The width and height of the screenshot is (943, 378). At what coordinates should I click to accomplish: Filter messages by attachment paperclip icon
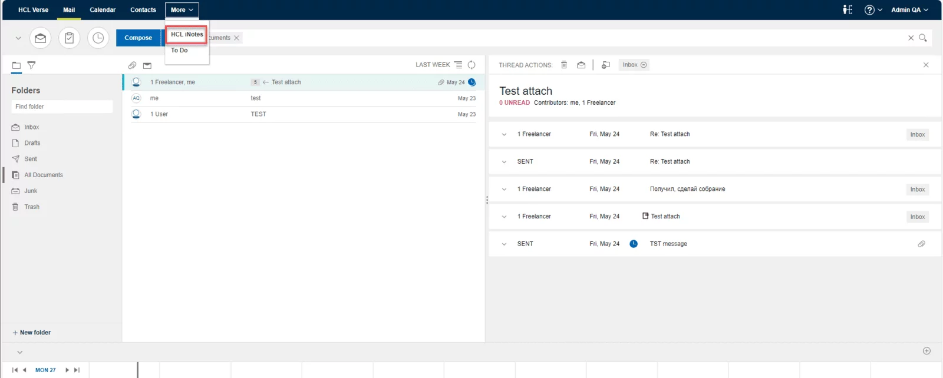click(x=132, y=65)
